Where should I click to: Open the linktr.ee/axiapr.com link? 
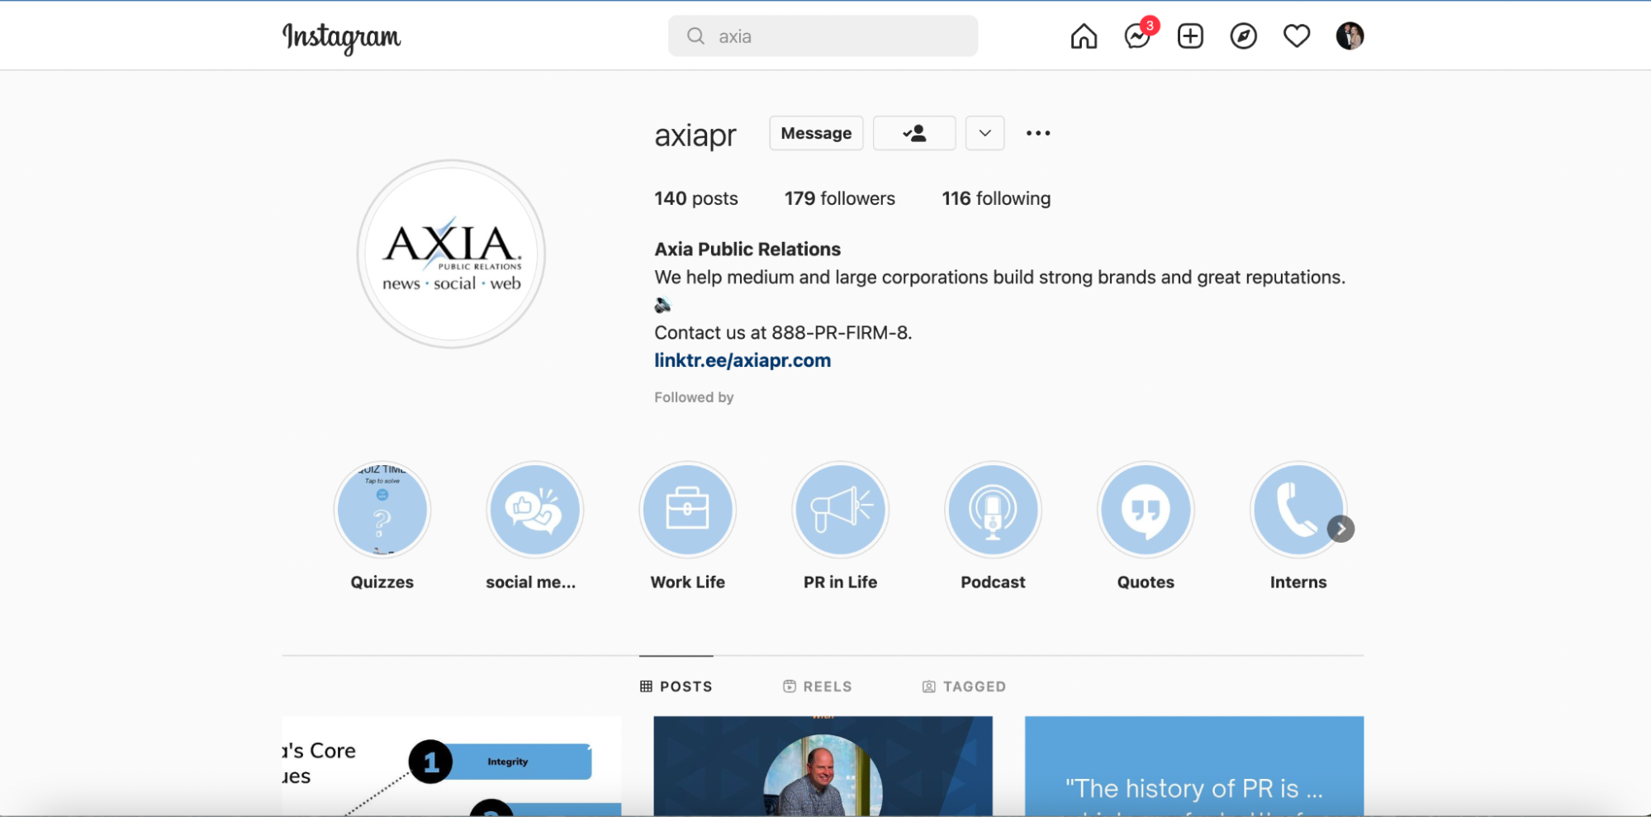pyautogui.click(x=742, y=360)
